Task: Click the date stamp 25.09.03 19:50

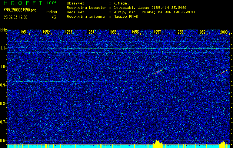Action: [x=16, y=17]
